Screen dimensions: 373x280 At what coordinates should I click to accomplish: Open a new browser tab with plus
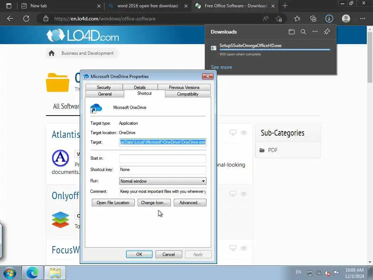point(285,6)
